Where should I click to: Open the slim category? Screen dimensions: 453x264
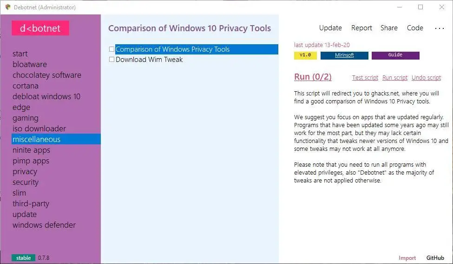pos(19,193)
